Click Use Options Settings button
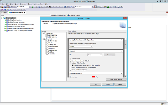The height and width of the screenshot is (105, 168). click(116, 80)
